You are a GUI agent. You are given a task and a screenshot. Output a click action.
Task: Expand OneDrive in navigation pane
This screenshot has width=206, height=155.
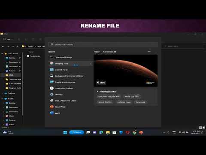click(x=2, y=93)
